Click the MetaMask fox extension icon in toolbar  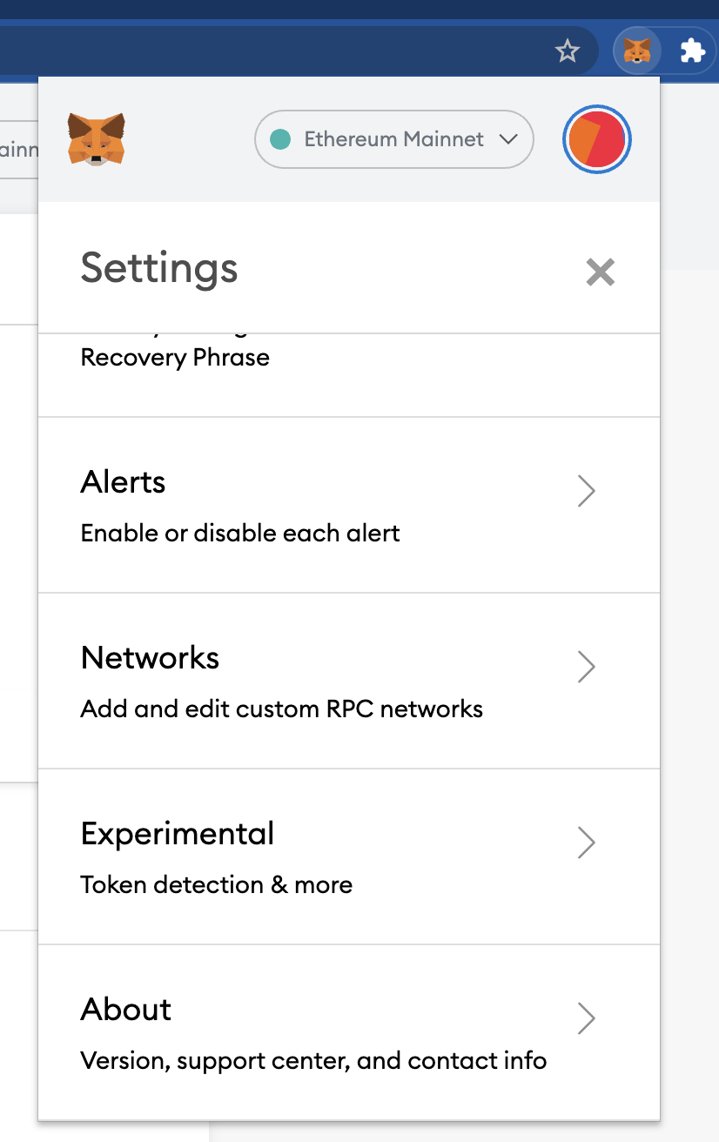click(x=637, y=50)
